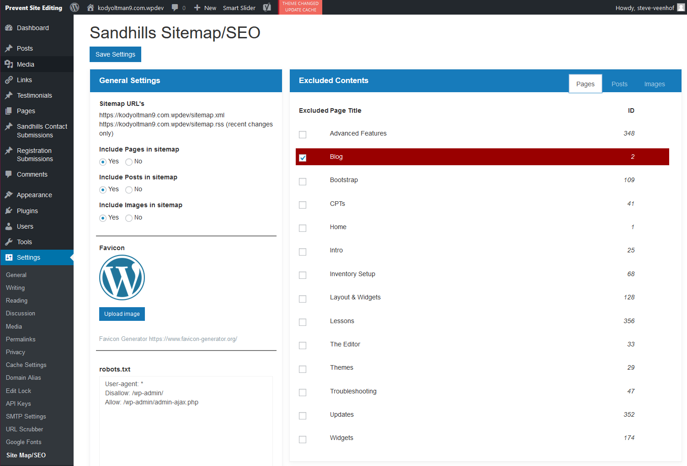Open General settings submenu item
Screen dimensions: 687x466
pos(16,275)
